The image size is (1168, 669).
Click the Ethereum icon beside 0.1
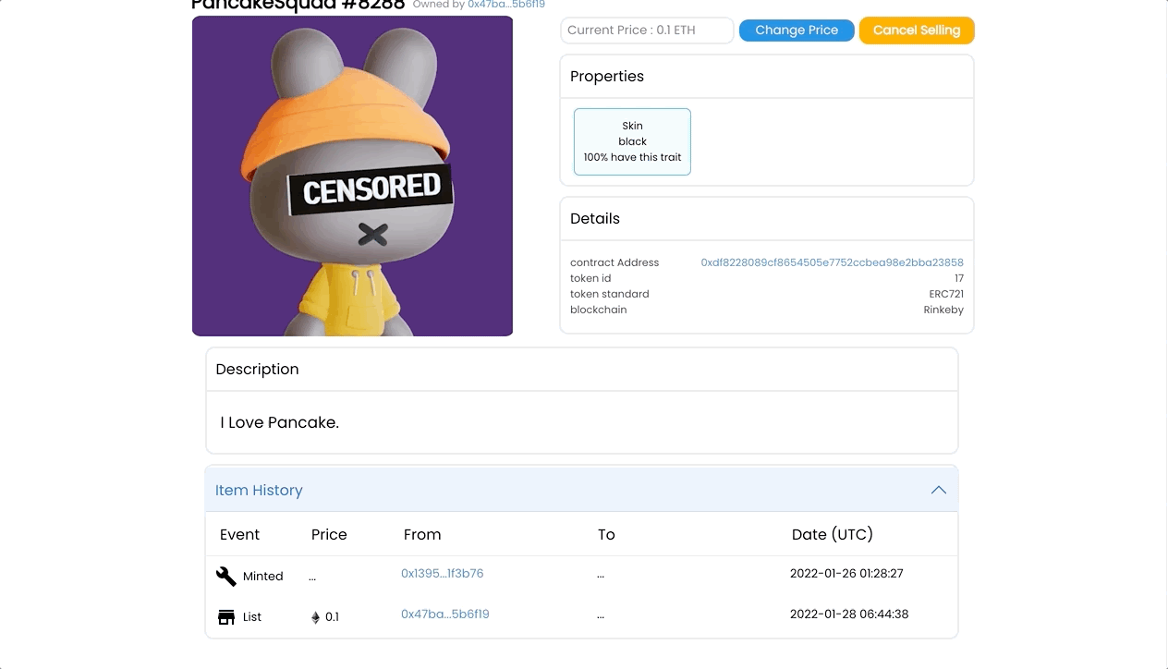315,617
